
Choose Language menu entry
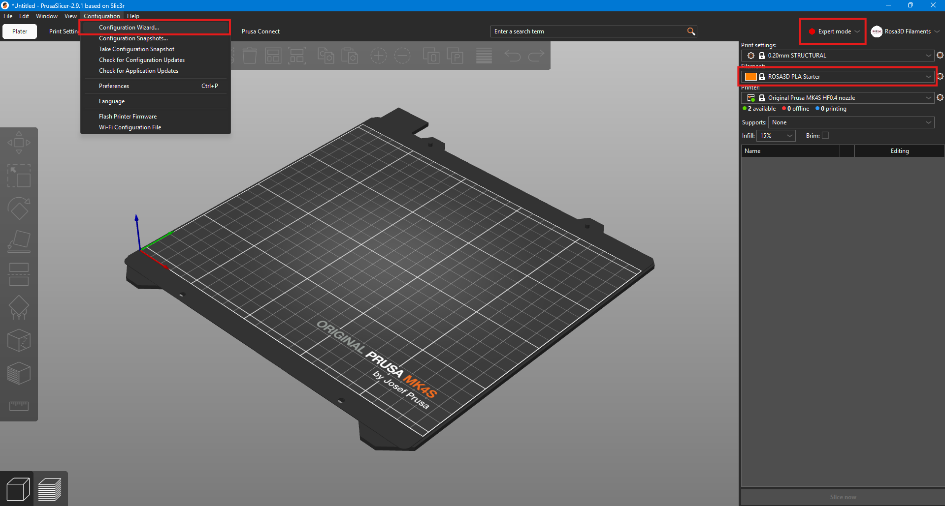pos(155,101)
